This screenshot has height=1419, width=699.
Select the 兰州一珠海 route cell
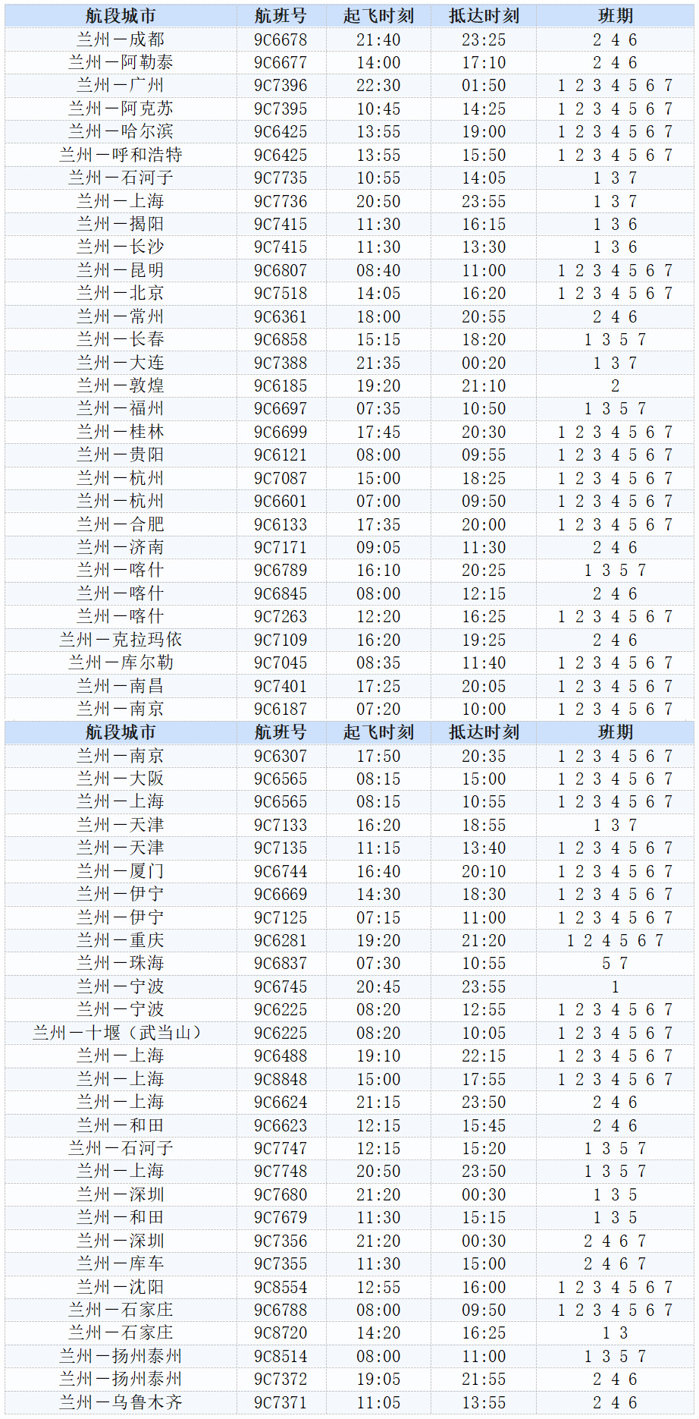[121, 963]
